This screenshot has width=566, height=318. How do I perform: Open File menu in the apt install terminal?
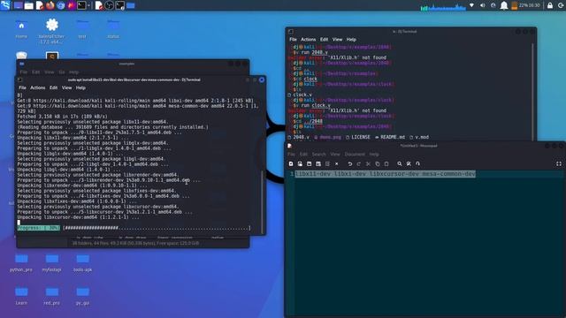(x=22, y=87)
